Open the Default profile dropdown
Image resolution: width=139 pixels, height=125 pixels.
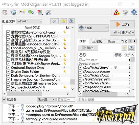[29, 21]
